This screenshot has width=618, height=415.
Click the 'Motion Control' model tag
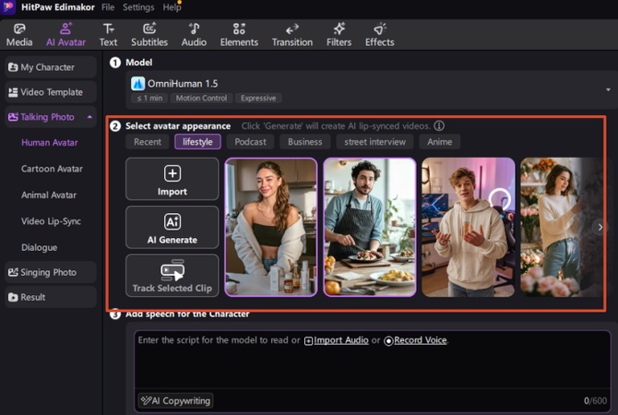201,98
